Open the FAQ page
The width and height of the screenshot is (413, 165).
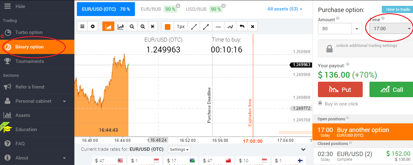(37, 144)
